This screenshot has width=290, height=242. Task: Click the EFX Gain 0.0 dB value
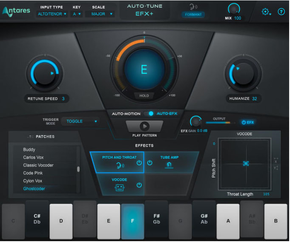pos(202,131)
